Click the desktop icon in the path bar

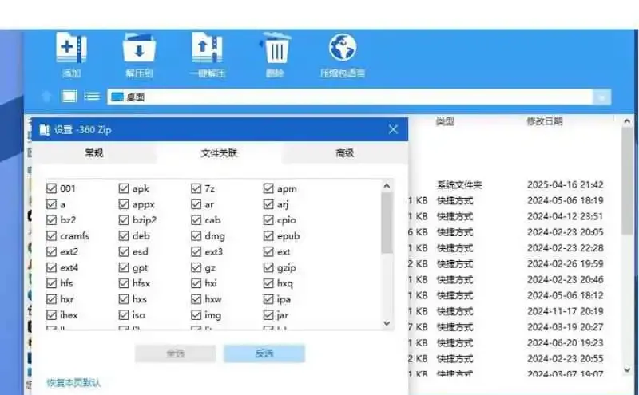117,97
